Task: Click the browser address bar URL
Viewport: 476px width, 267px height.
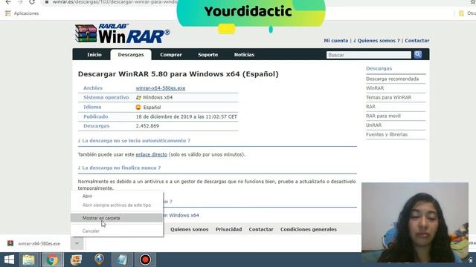Action: [115, 2]
